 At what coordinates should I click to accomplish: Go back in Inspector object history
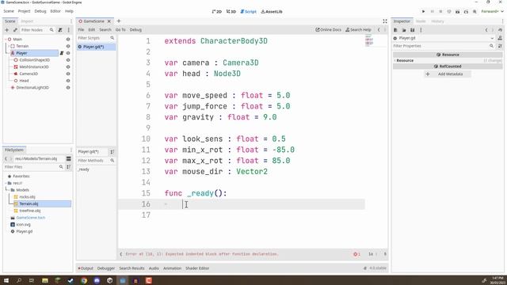(486, 30)
